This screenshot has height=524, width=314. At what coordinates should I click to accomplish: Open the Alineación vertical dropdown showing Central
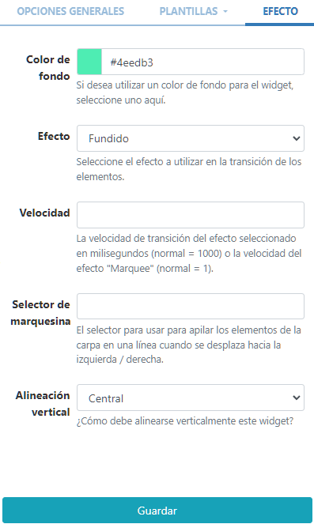191,398
